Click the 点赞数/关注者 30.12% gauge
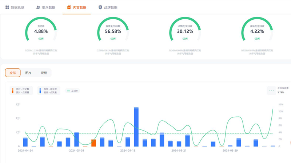Viewport: 291px width, 163px height. point(185,31)
